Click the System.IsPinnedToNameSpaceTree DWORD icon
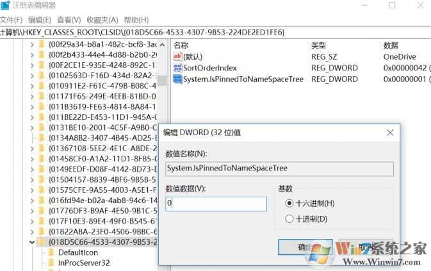431x271 pixels. click(177, 79)
